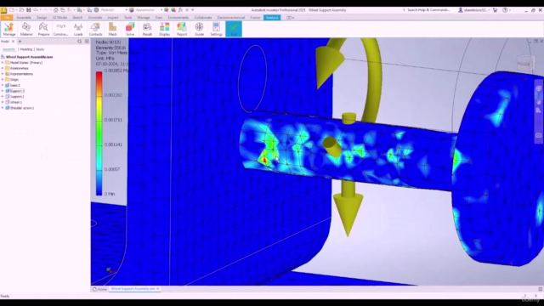Open the Result tool
Image resolution: width=544 pixels, height=306 pixels.
click(x=147, y=29)
